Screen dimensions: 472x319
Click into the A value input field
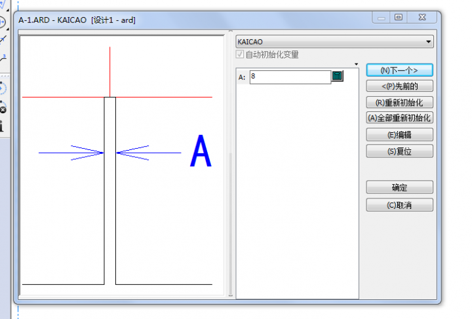pos(289,77)
